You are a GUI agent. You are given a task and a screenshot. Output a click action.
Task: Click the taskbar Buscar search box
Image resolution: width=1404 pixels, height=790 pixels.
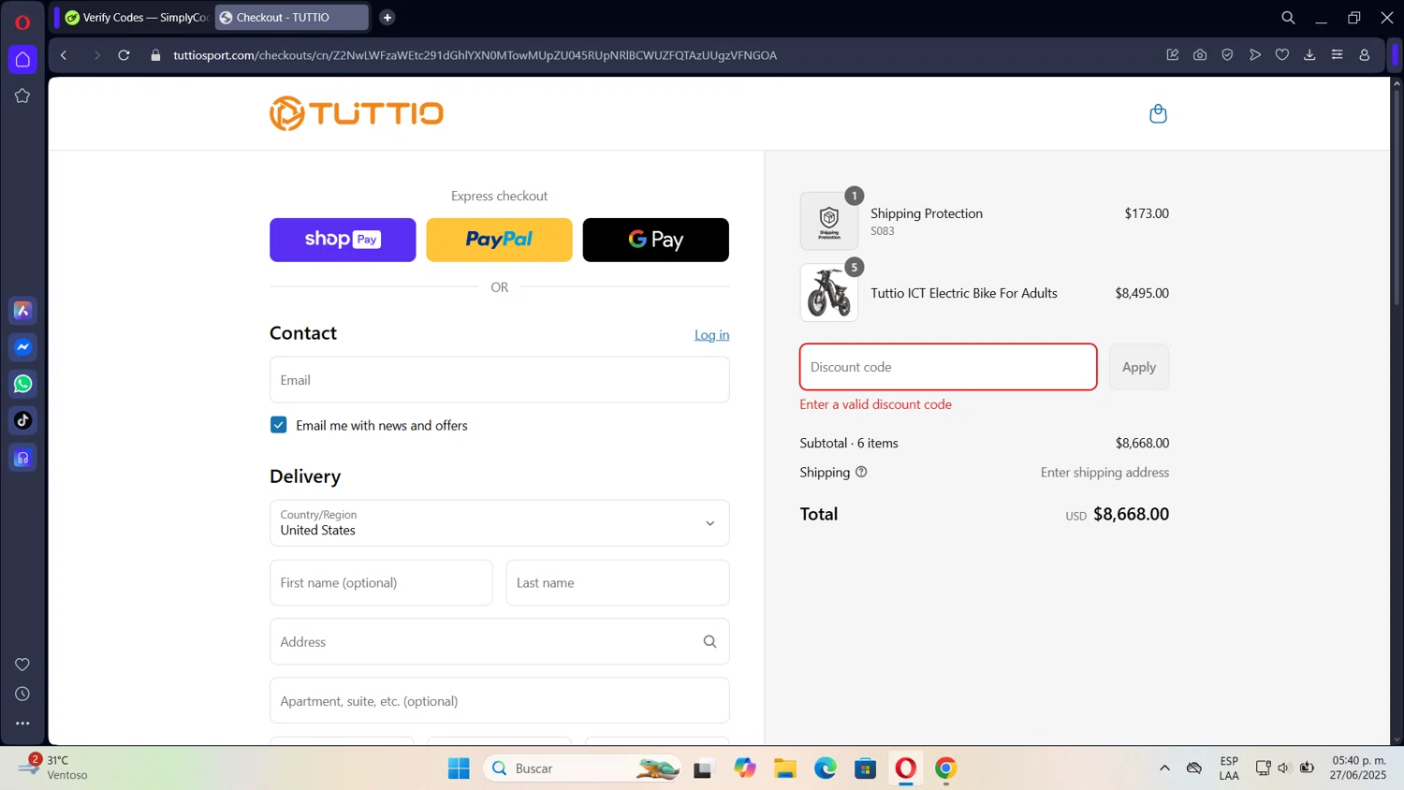(582, 768)
